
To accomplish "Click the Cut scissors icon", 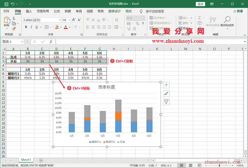I will [14, 18].
